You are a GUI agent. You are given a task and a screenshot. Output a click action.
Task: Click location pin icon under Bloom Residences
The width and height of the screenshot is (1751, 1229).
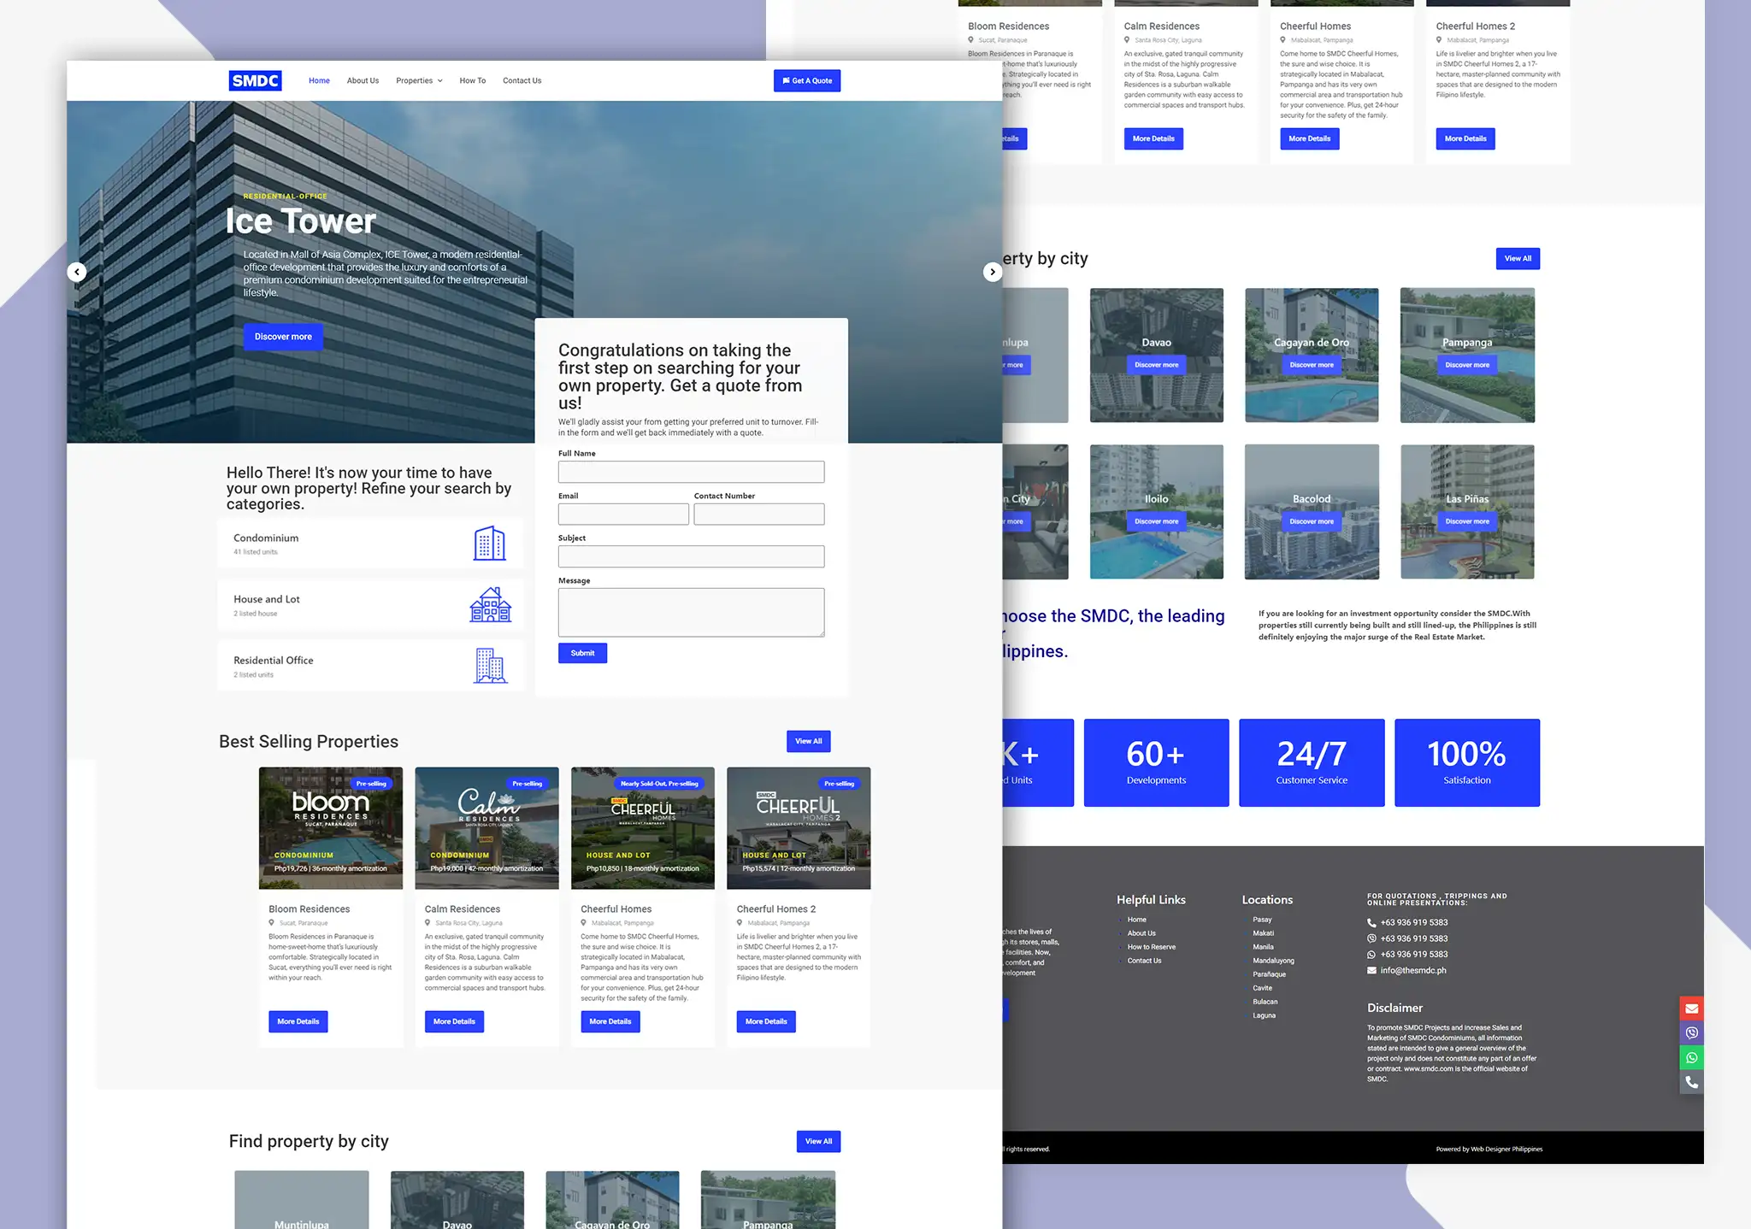point(272,923)
